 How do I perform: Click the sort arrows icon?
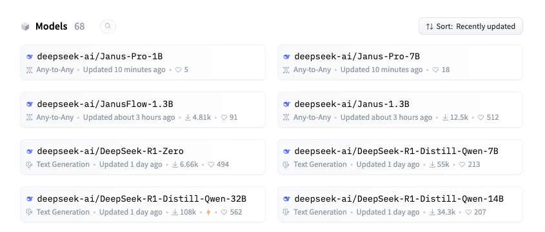(x=430, y=26)
